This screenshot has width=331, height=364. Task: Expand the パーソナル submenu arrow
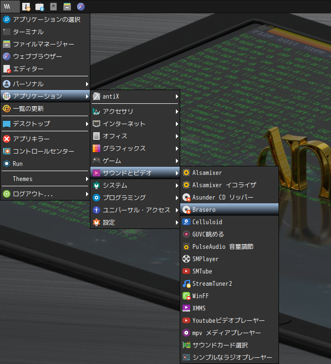point(87,84)
